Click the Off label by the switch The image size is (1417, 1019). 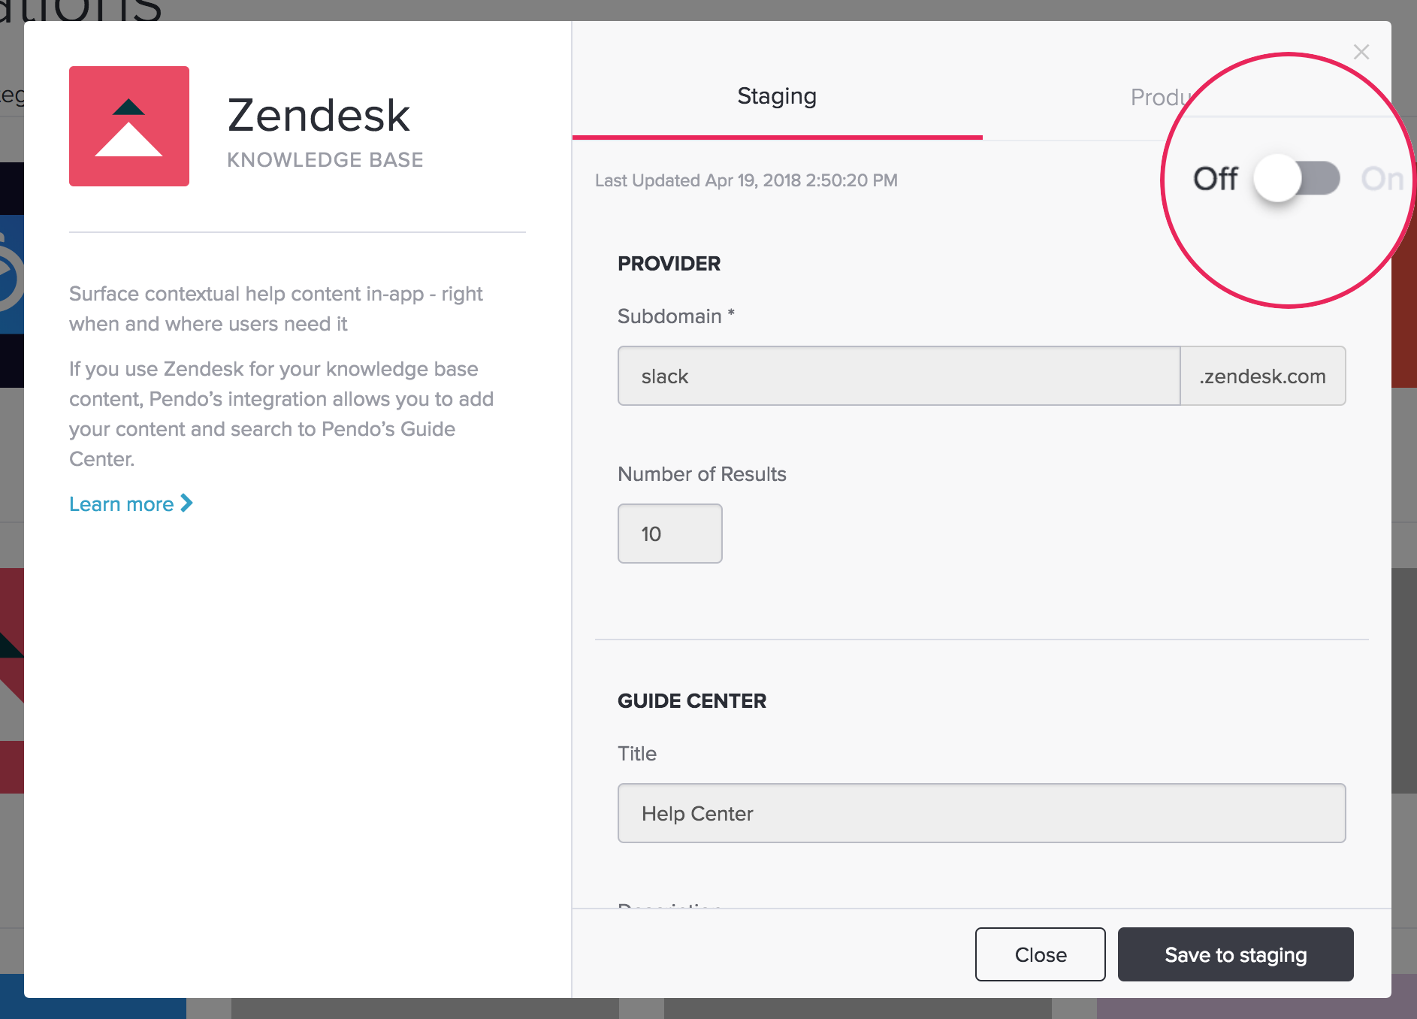pyautogui.click(x=1215, y=179)
